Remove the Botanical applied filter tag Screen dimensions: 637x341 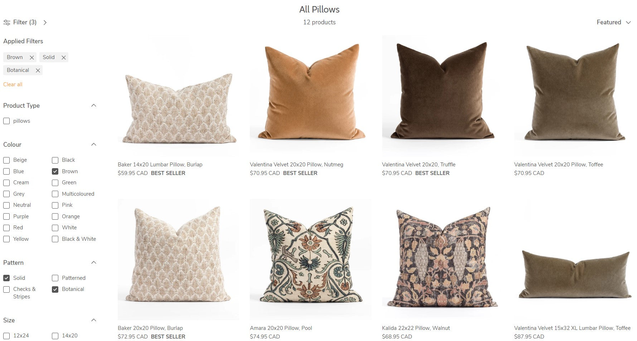(x=38, y=70)
